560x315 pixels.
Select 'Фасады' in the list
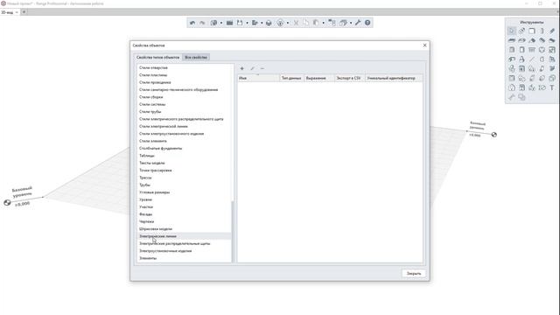pos(146,213)
